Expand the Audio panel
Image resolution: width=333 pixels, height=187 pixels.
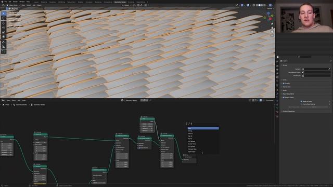285,90
